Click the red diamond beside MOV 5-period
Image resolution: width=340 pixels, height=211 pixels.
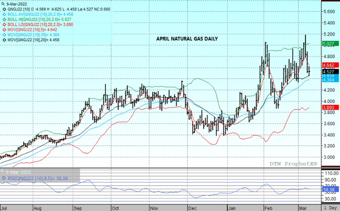tap(2, 30)
